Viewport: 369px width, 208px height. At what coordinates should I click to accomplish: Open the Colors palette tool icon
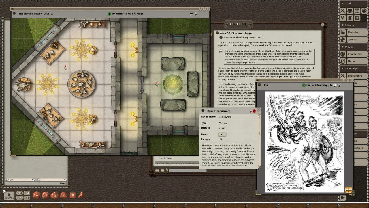click(x=364, y=11)
